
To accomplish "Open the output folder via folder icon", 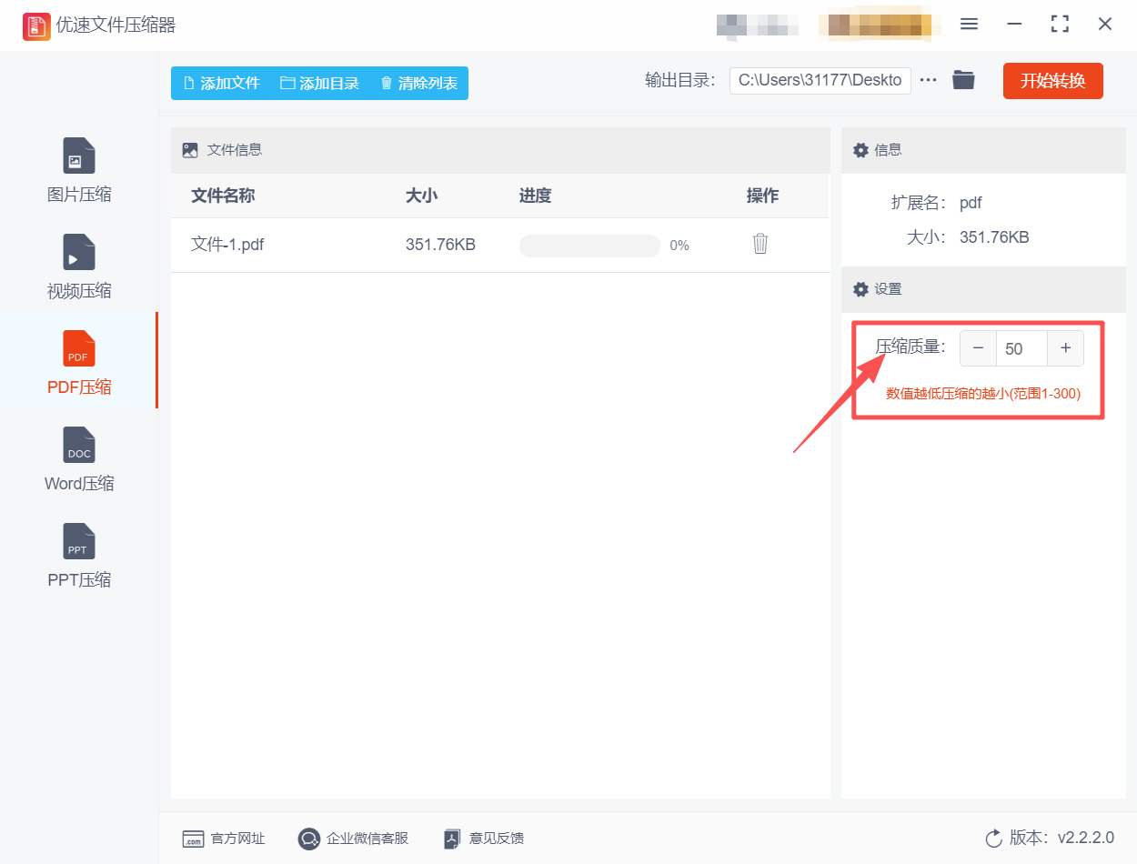I will tap(963, 80).
